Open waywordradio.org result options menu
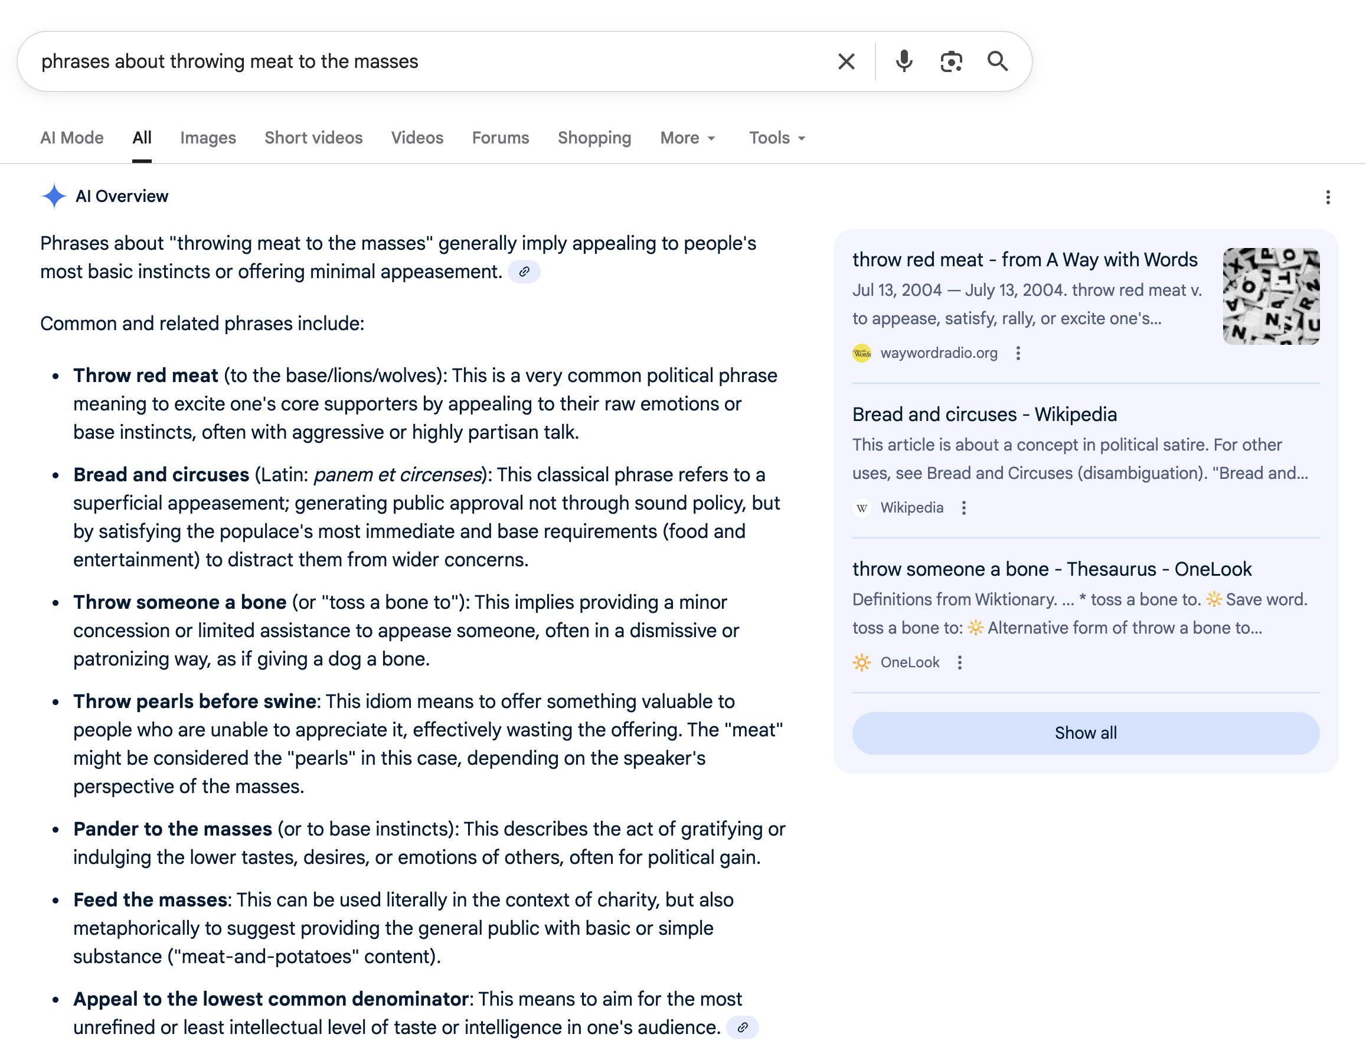This screenshot has width=1366, height=1057. 1018,353
